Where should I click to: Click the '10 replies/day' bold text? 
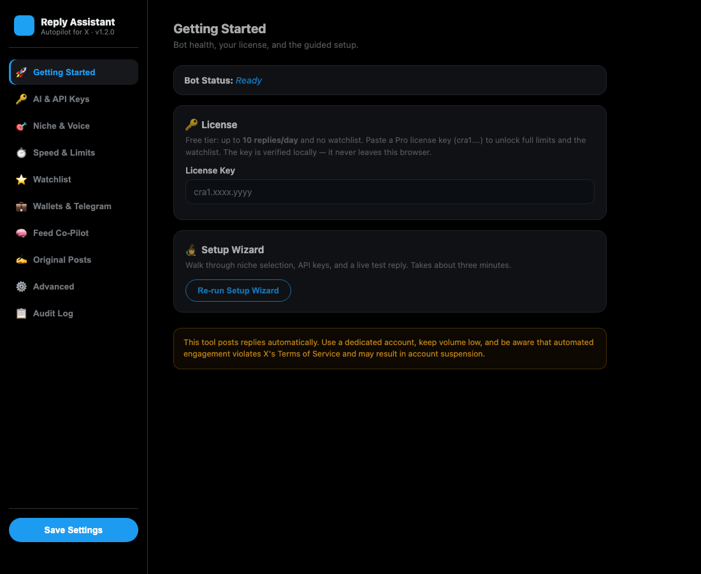point(270,140)
